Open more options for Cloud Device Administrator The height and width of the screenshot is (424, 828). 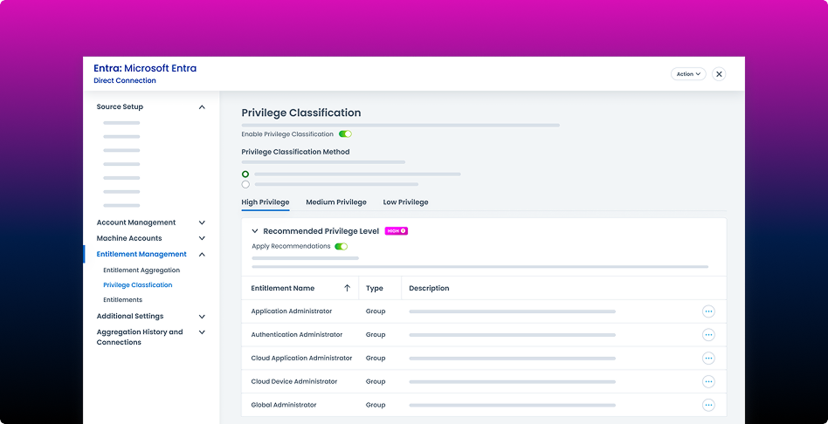pyautogui.click(x=708, y=381)
